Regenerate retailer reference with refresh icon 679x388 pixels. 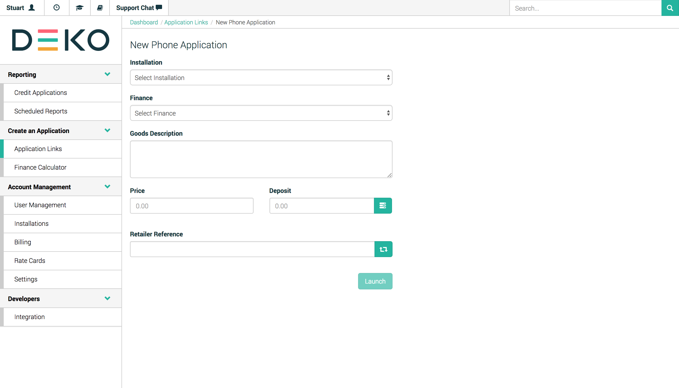pos(383,249)
